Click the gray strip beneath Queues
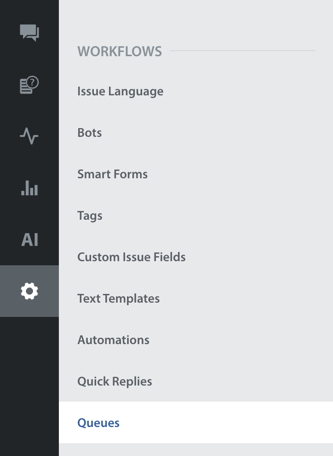 click(195, 450)
